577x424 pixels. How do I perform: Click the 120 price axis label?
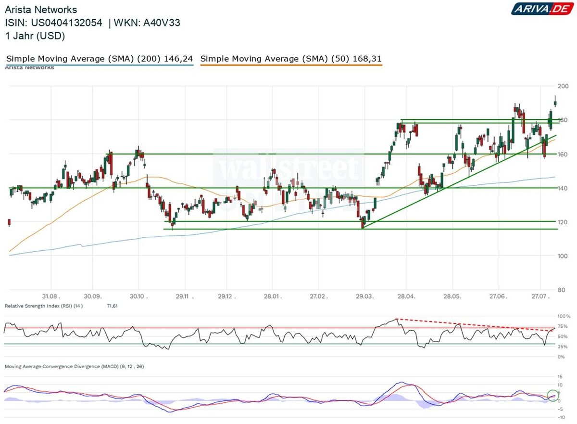(x=563, y=222)
